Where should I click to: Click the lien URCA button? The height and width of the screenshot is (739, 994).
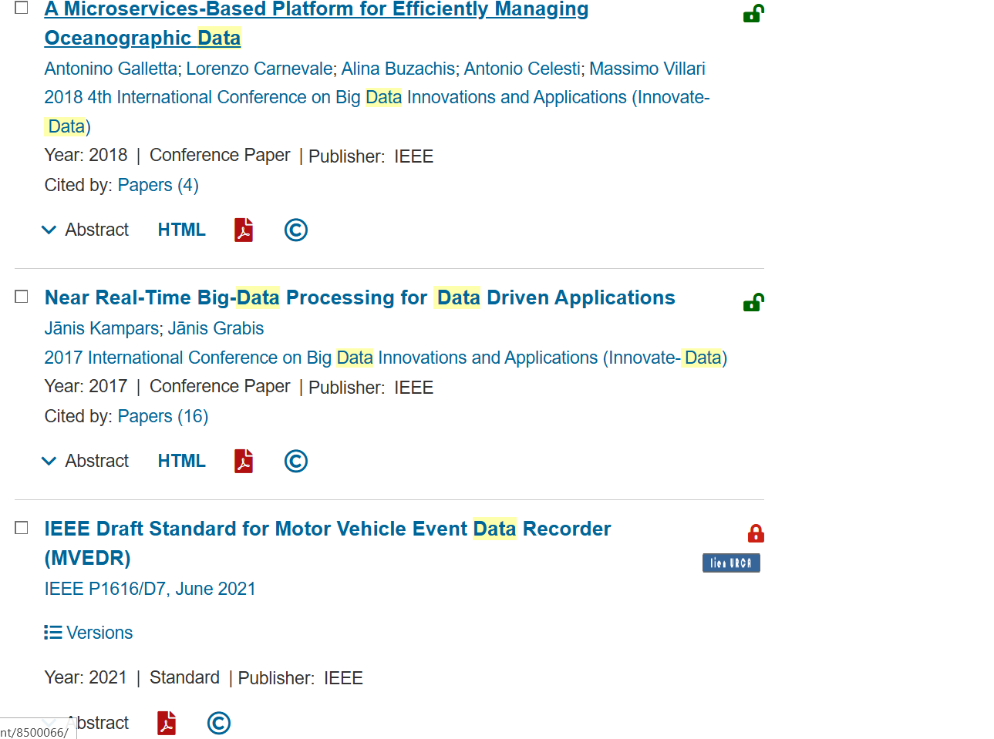click(x=731, y=563)
